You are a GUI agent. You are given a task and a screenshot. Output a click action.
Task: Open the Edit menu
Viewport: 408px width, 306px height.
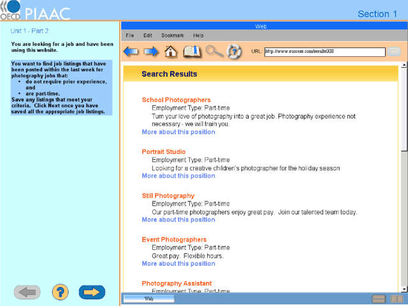coord(147,35)
